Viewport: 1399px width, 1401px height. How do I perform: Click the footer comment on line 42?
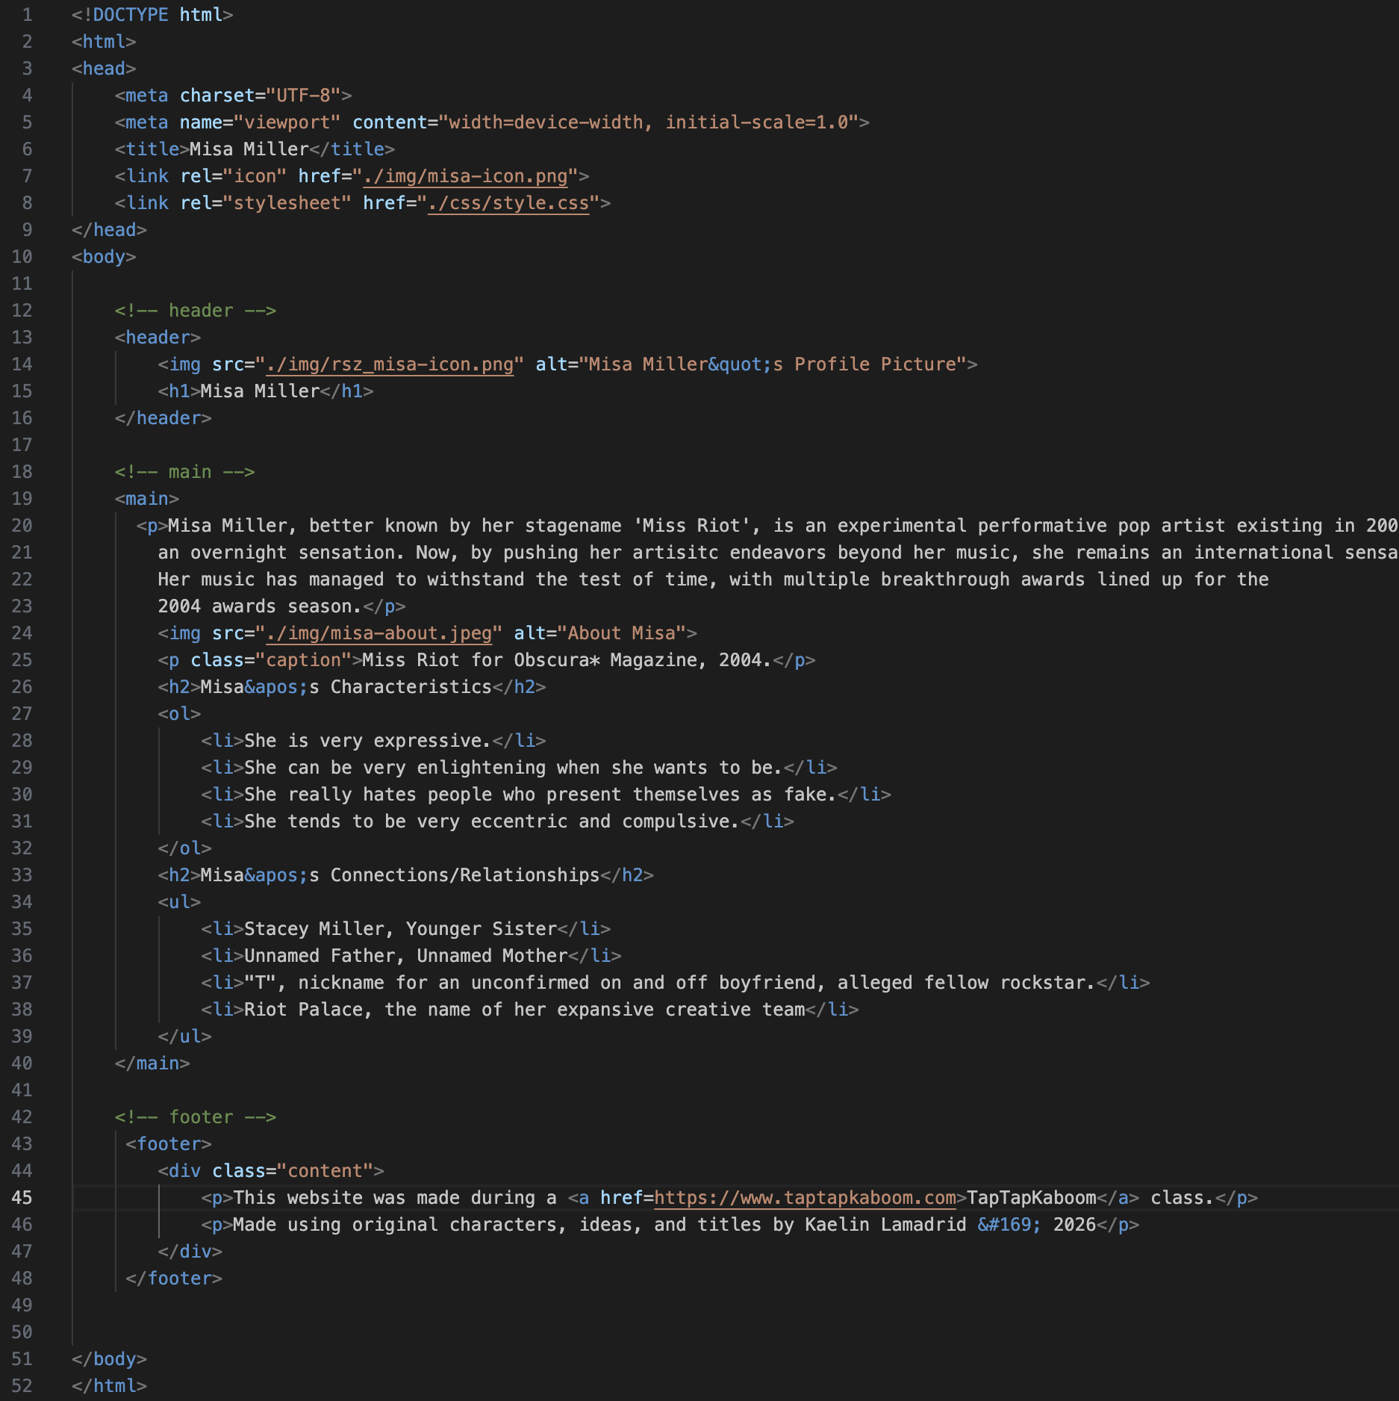coord(196,1117)
